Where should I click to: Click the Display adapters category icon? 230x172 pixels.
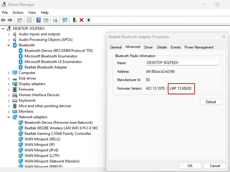(15, 84)
